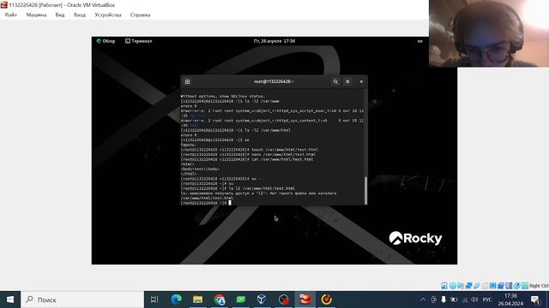Open the Справка menu
Image resolution: width=549 pixels, height=308 pixels.
click(x=140, y=15)
